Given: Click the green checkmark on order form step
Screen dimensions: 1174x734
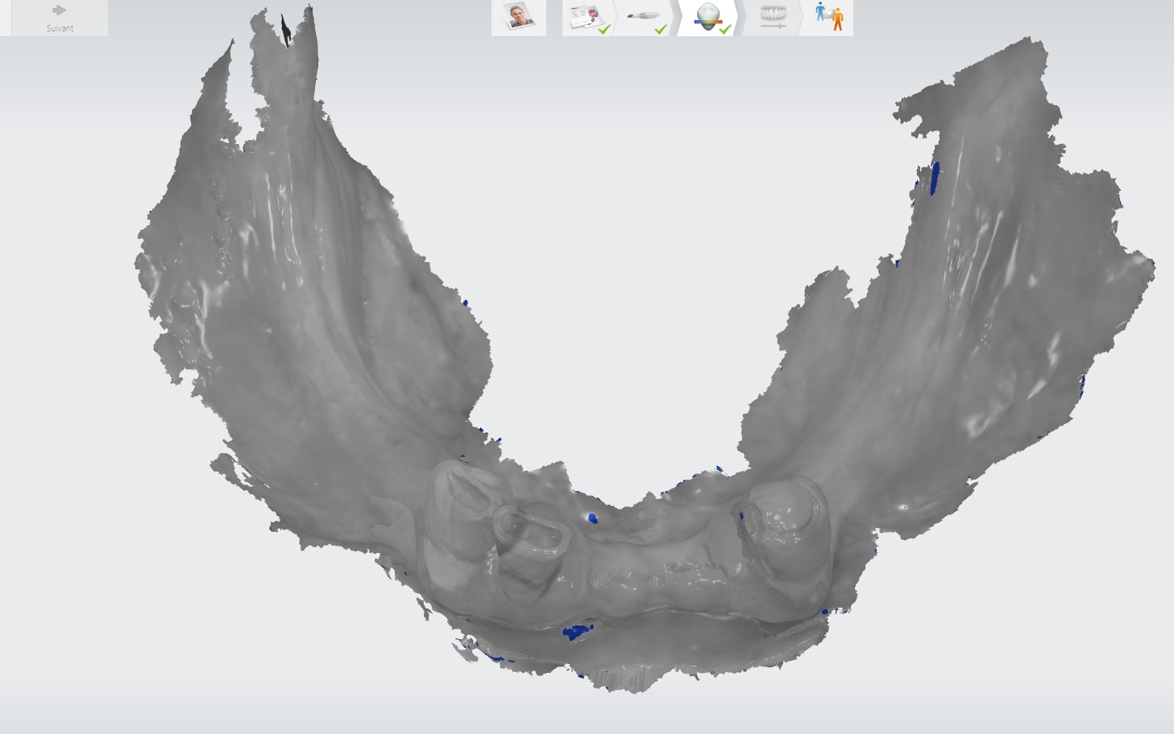Looking at the screenshot, I should [604, 29].
